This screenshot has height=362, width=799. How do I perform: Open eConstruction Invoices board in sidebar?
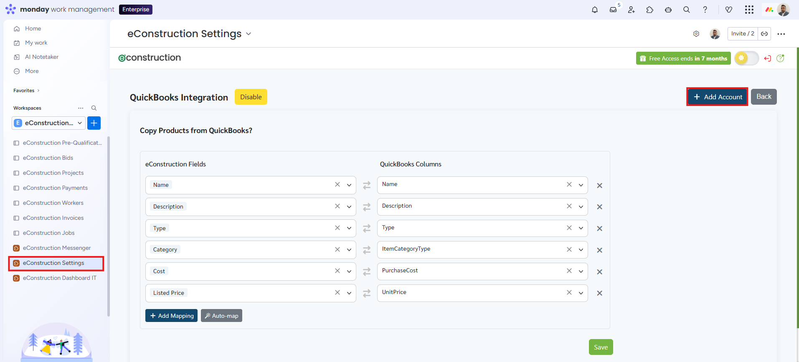pos(53,218)
